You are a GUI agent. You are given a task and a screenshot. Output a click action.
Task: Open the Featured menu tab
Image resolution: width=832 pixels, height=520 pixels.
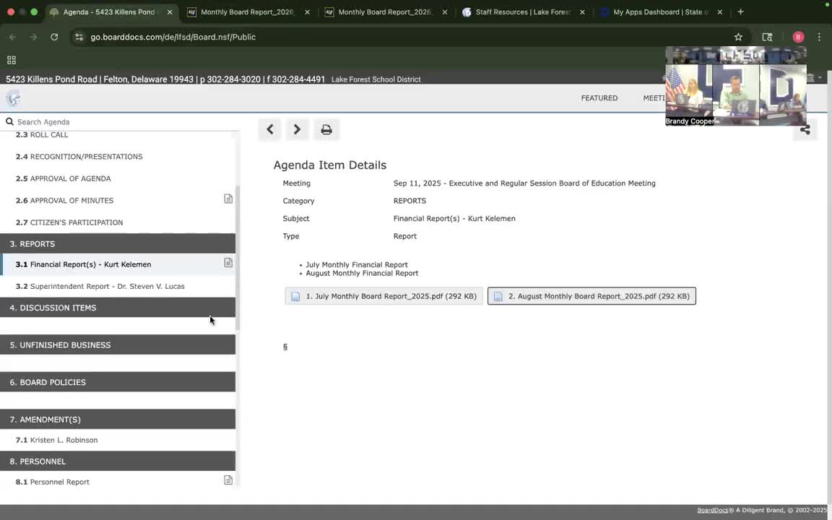tap(599, 98)
